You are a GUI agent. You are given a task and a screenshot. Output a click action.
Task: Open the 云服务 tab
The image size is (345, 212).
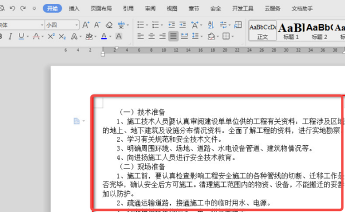pos(273,8)
